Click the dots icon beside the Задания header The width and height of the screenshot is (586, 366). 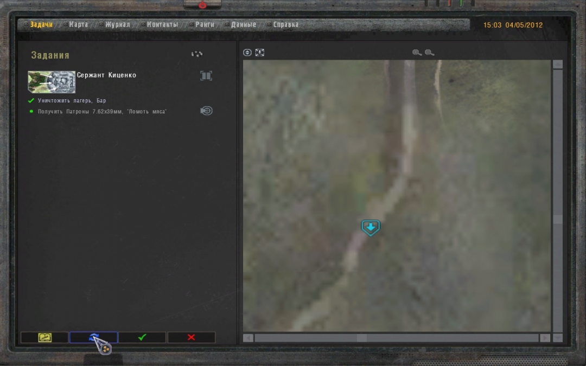(x=197, y=54)
